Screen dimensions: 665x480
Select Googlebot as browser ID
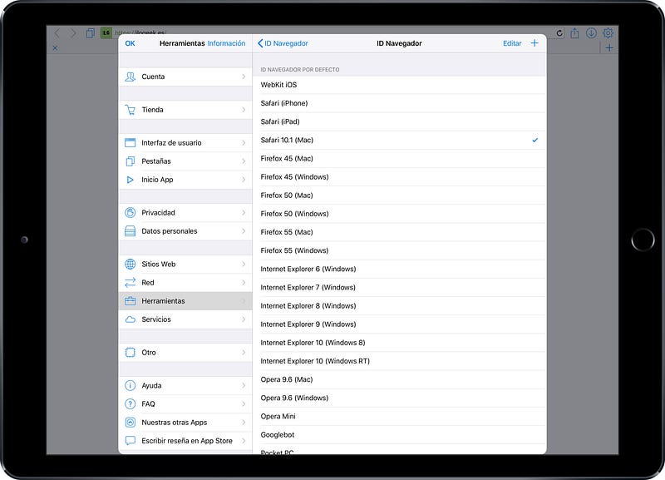click(x=399, y=434)
